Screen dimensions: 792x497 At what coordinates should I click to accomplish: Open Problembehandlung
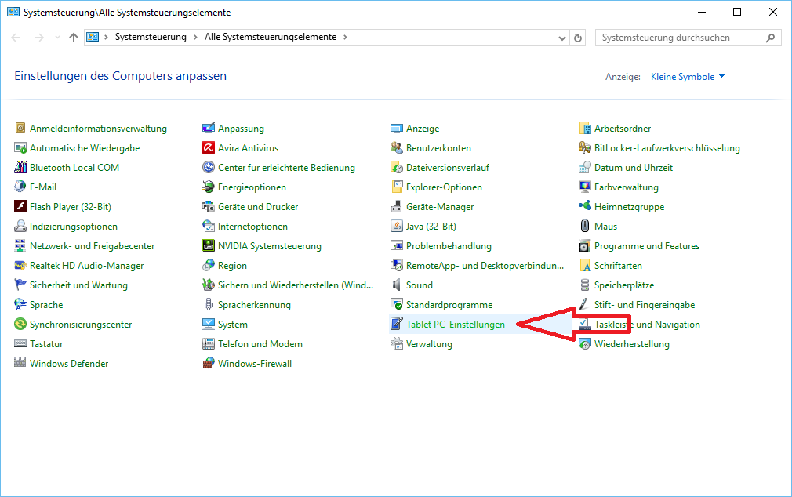(x=449, y=246)
